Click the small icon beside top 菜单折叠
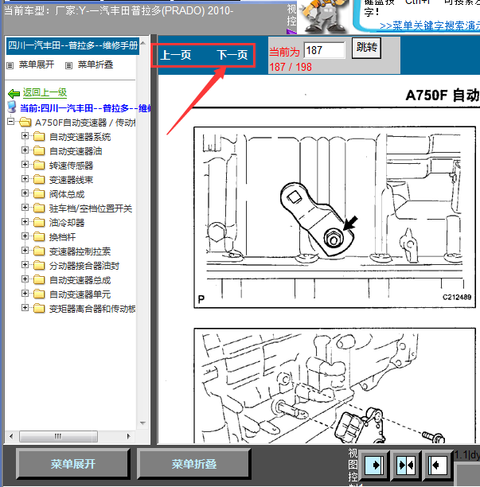This screenshot has height=487, width=480. [68, 65]
